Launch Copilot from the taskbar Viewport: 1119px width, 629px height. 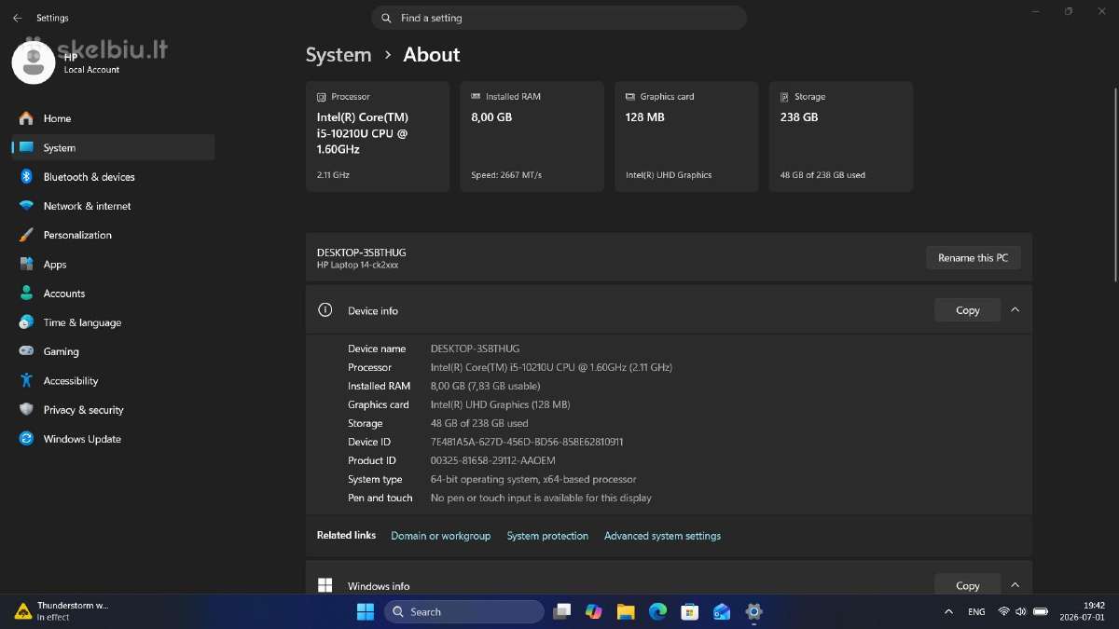(594, 612)
